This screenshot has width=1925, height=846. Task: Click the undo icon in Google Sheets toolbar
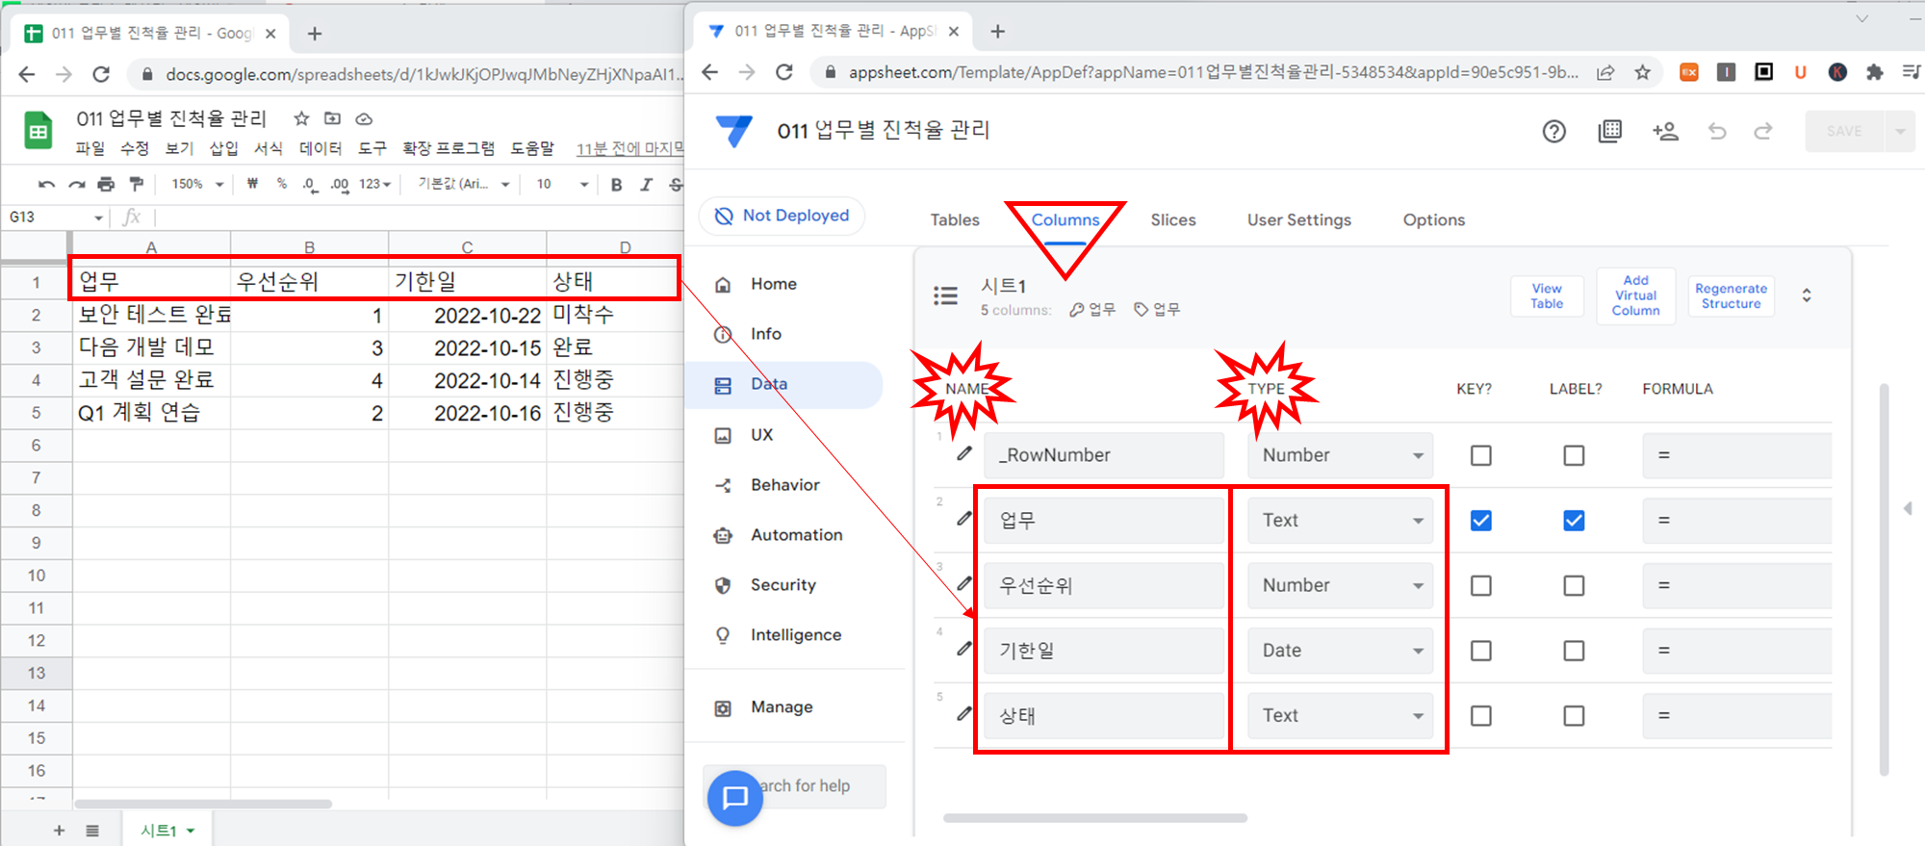[46, 184]
